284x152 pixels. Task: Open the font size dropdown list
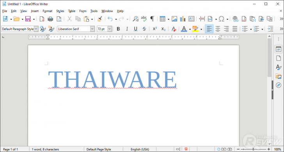click(x=110, y=29)
